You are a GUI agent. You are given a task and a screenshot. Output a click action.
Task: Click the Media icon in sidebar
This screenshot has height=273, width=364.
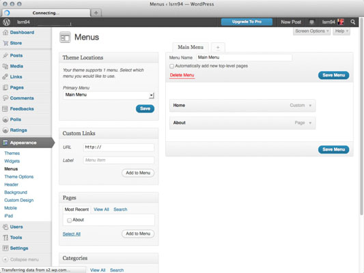click(x=5, y=66)
